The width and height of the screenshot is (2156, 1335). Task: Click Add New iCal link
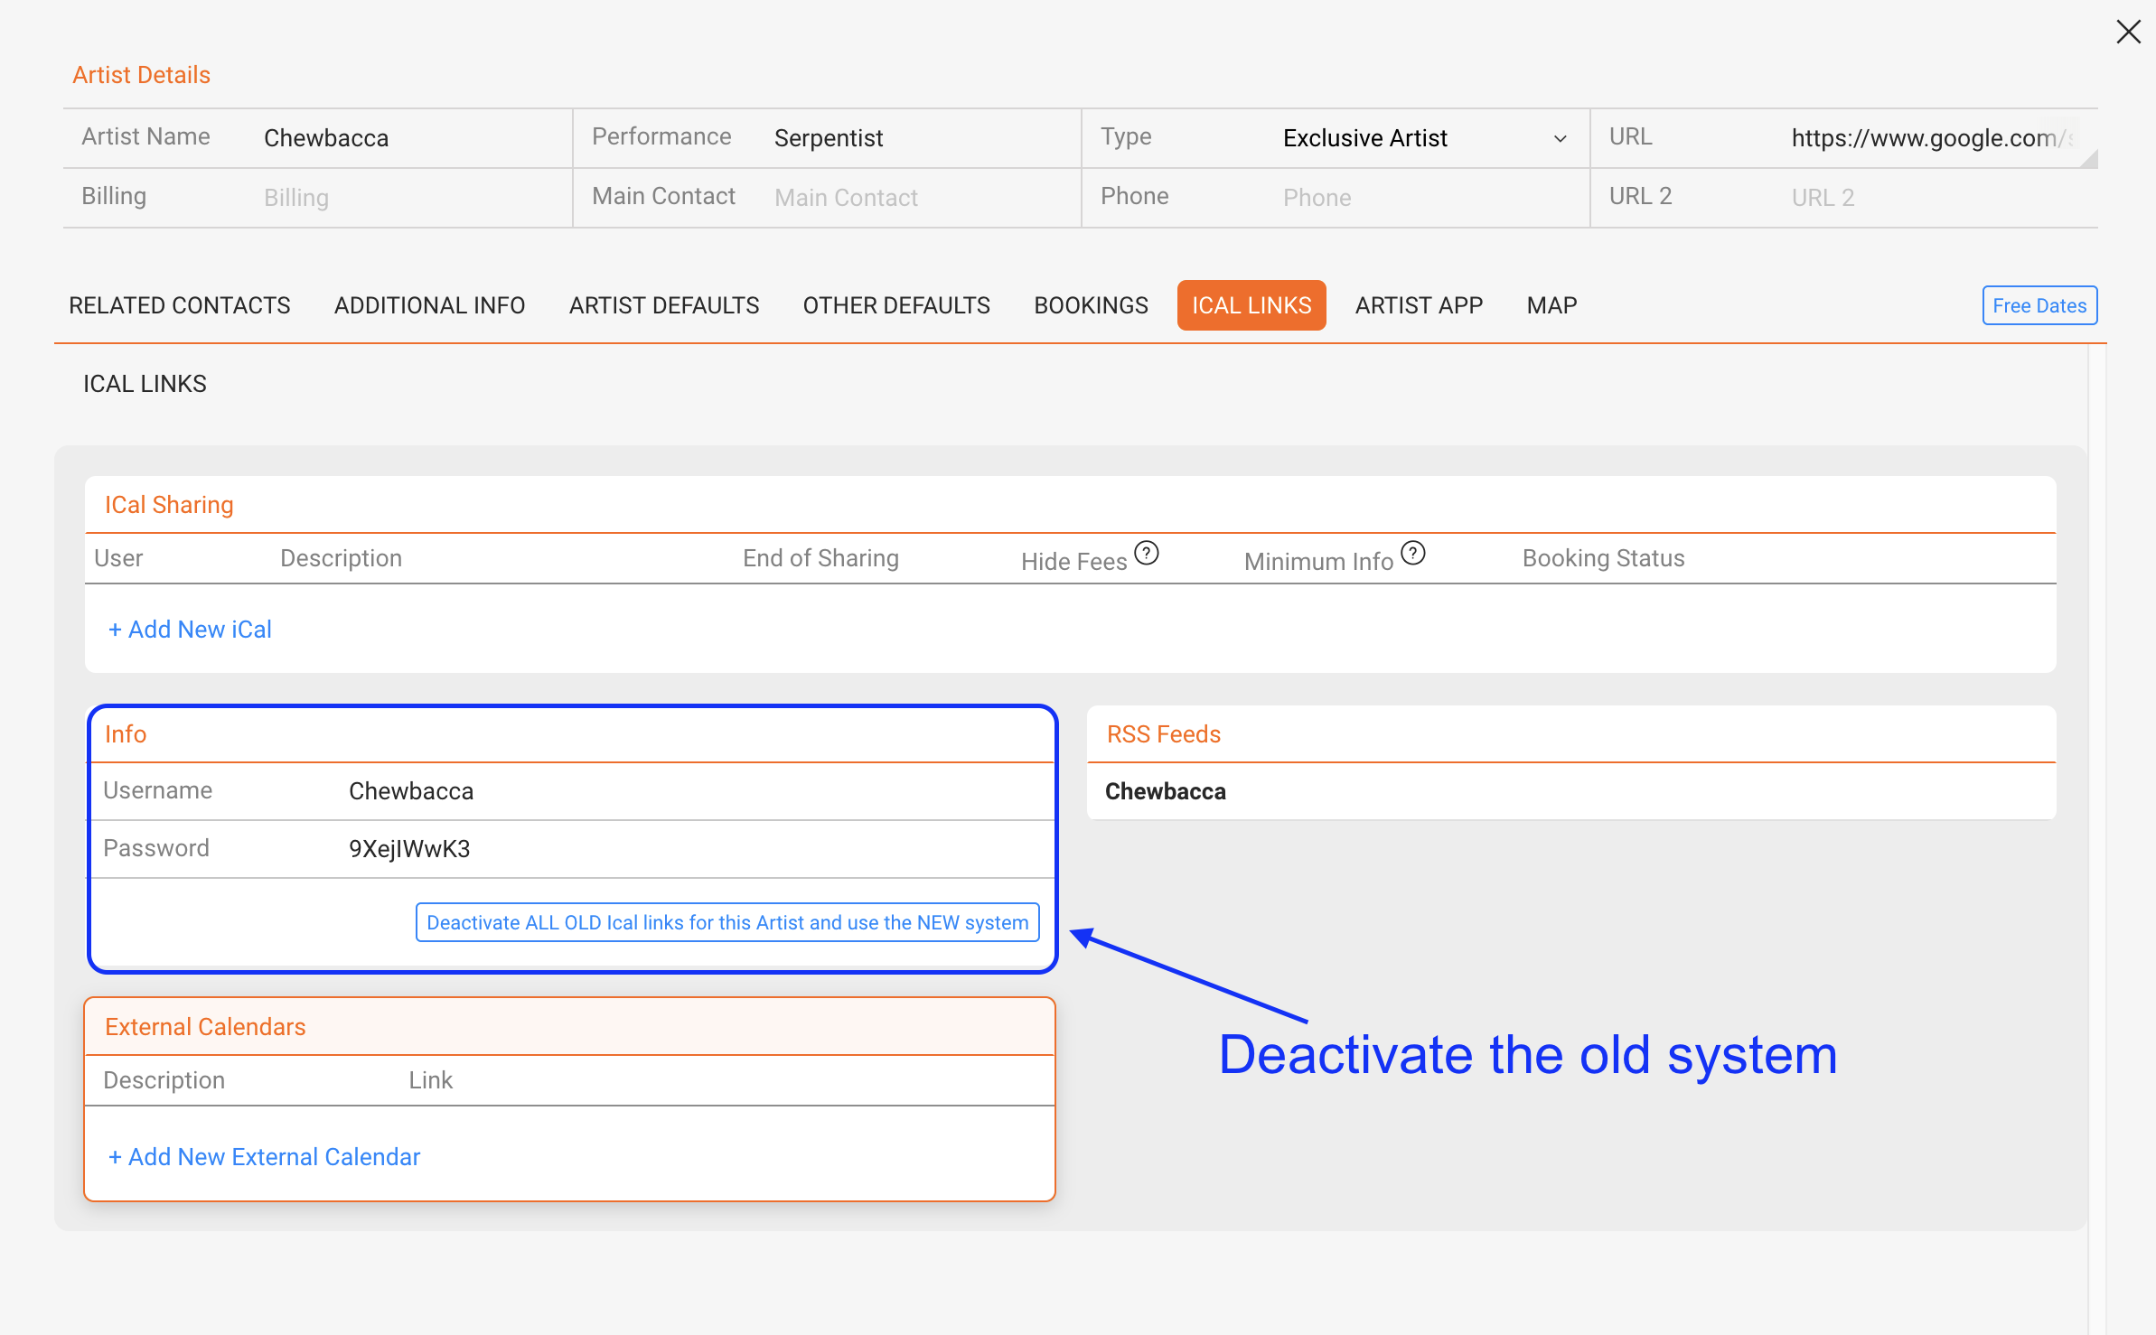coord(190,630)
